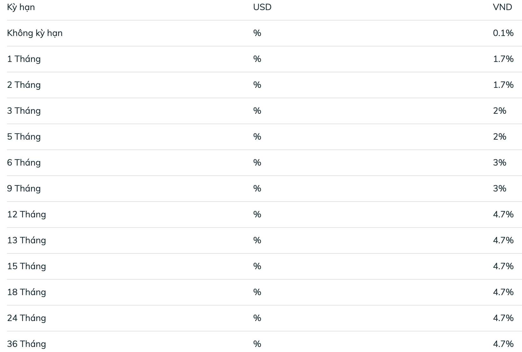Image resolution: width=522 pixels, height=352 pixels.
Task: Select the 3 Tháng term label
Action: pyautogui.click(x=24, y=111)
